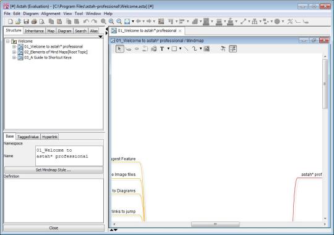The image size is (334, 235).
Task: Open the structure panel dropdown triangle
Action: [101, 37]
